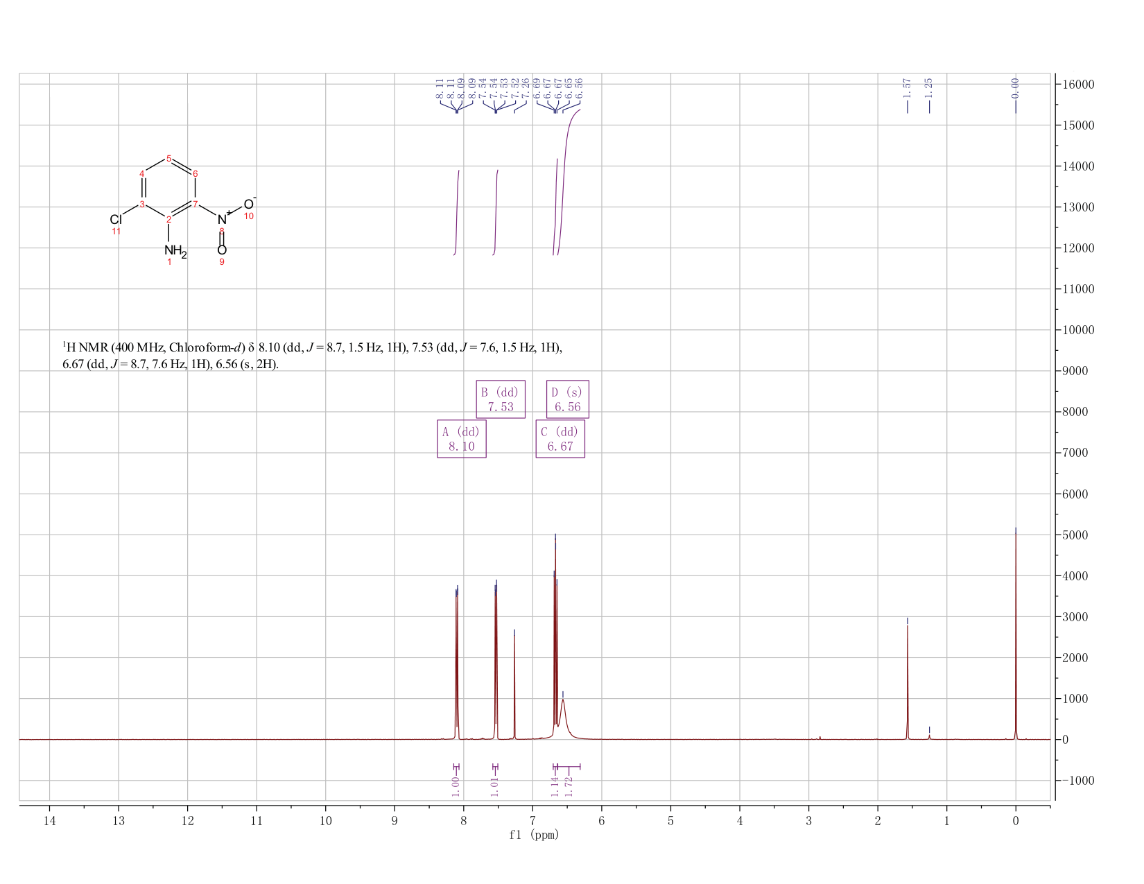
Task: Click the y-axis label -1000
Action: pyautogui.click(x=1077, y=781)
